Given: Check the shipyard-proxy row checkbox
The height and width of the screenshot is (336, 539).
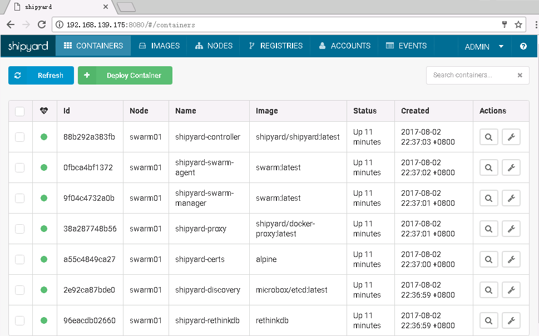Looking at the screenshot, I should pos(19,229).
